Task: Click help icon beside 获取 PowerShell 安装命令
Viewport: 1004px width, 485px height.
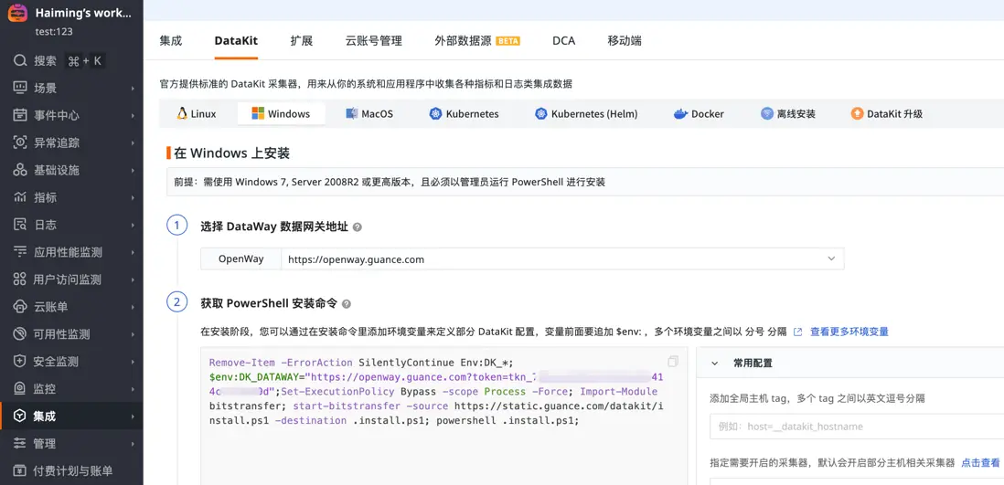Action: coord(347,304)
